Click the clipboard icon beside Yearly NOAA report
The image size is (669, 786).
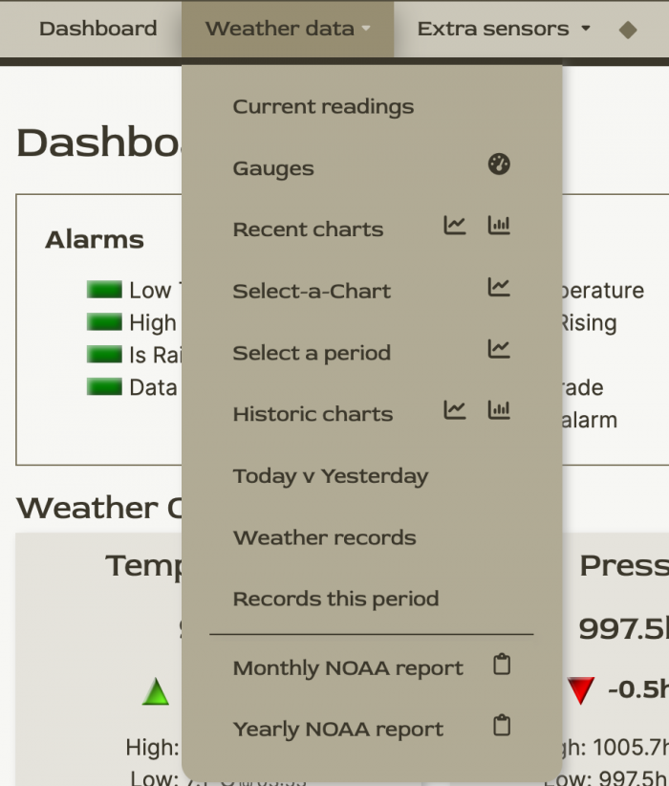501,727
